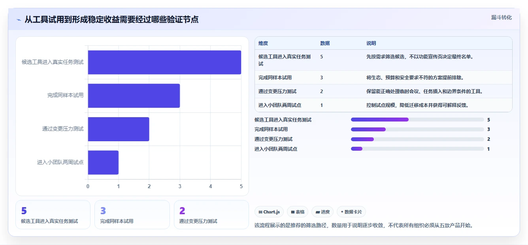Select the 表格 chip

[x=298, y=212]
